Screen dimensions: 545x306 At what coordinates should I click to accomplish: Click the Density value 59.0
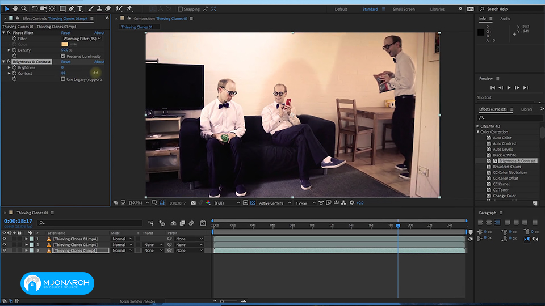coord(65,50)
